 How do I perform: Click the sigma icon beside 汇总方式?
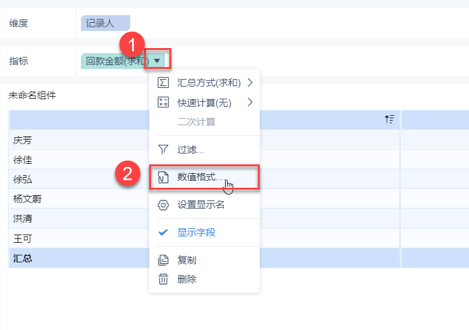(163, 83)
